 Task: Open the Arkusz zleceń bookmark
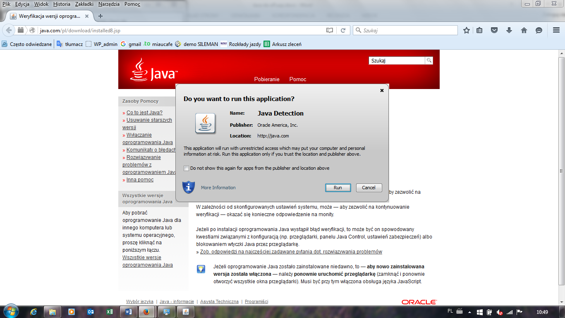(x=282, y=44)
